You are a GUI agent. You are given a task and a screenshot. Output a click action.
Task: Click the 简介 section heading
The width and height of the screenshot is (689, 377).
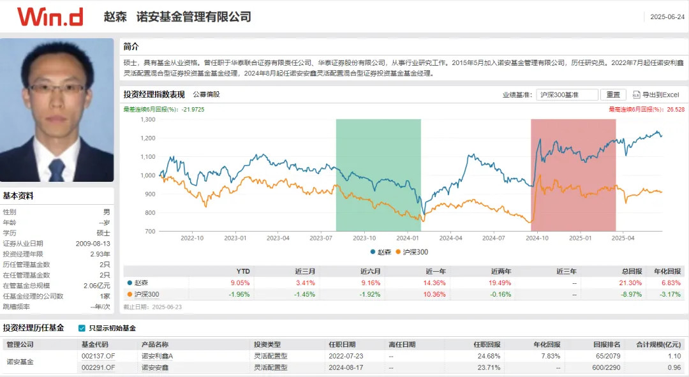131,47
